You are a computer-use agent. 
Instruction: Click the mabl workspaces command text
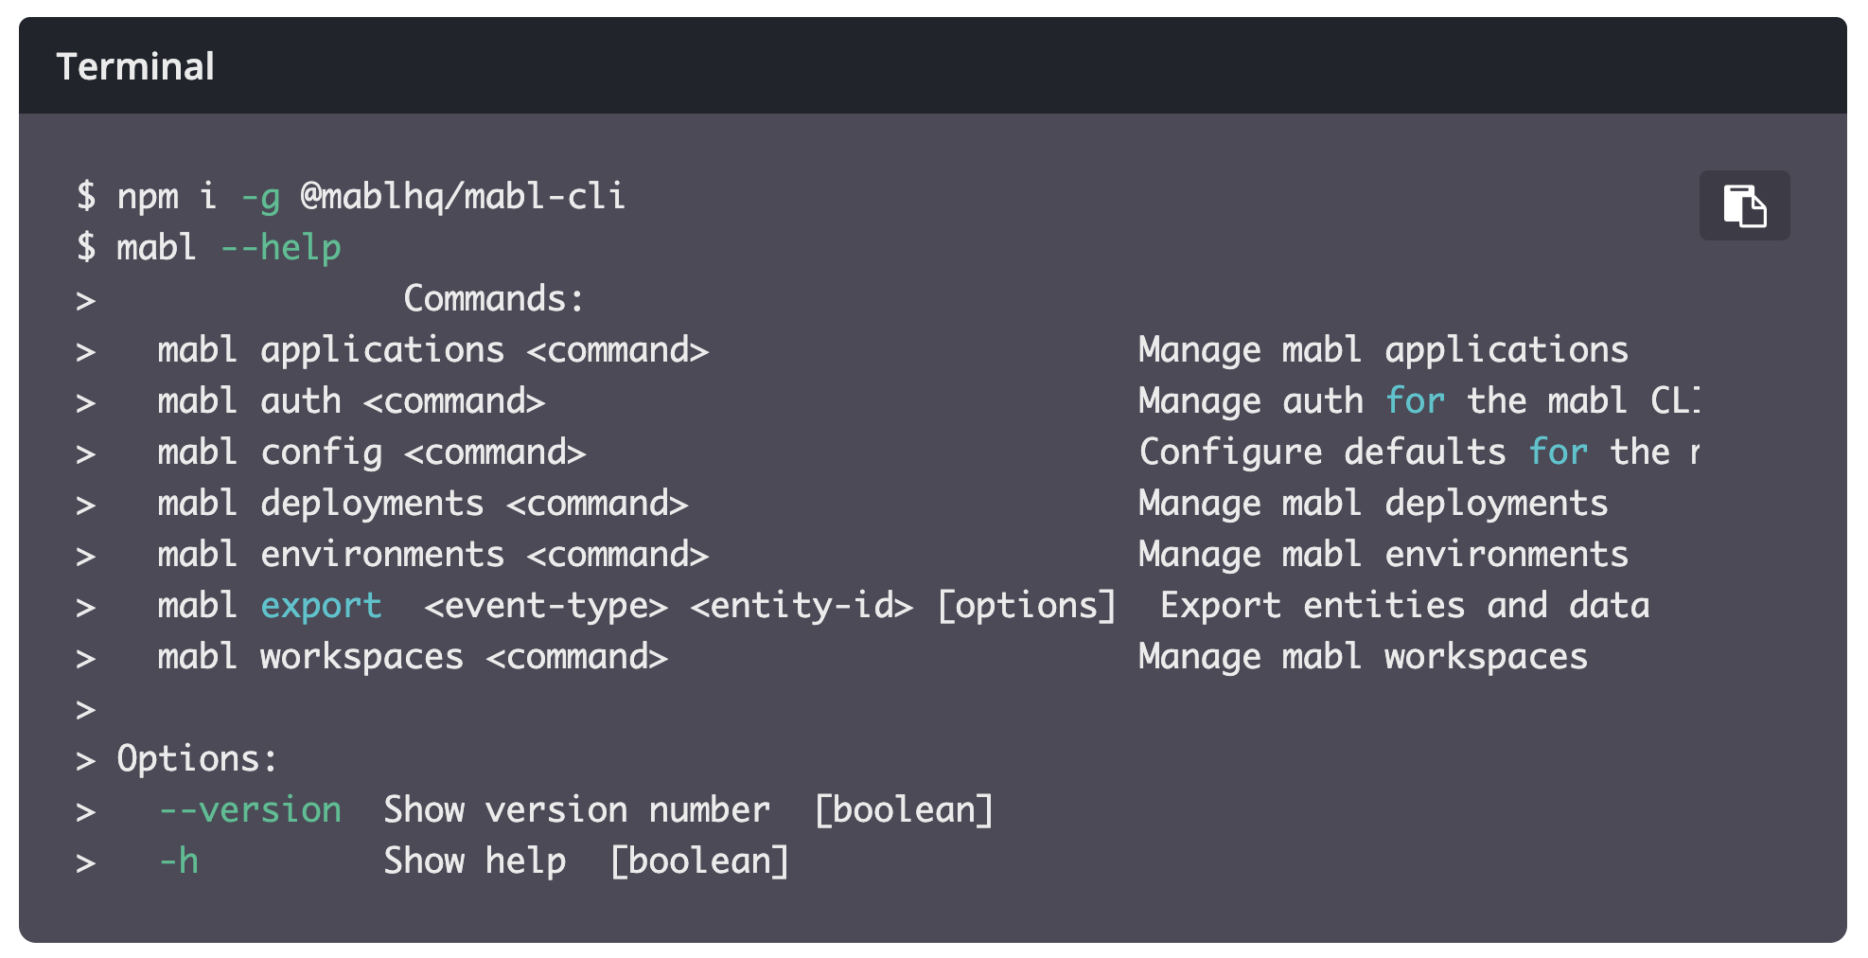(x=412, y=656)
